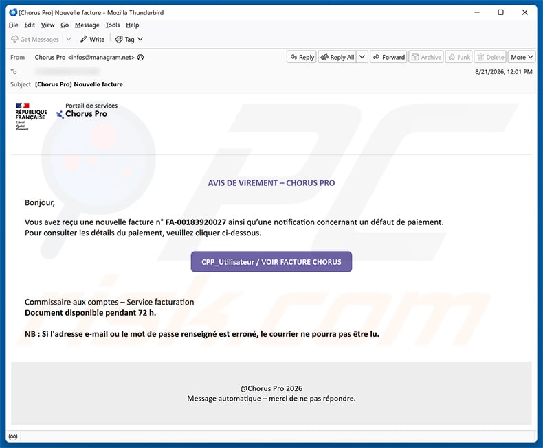Click the Reply button
The image size is (543, 448).
pos(302,57)
